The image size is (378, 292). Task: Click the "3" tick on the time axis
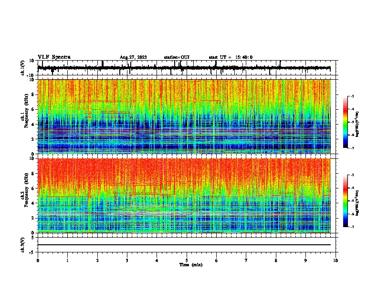pos(127,261)
